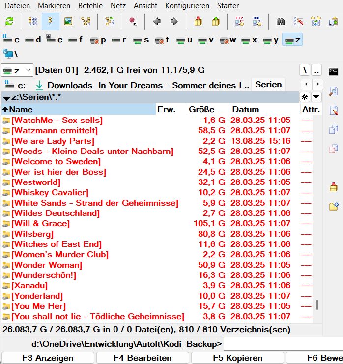This screenshot has width=343, height=364.
Task: Select disconnected drive w
Action: click(228, 40)
